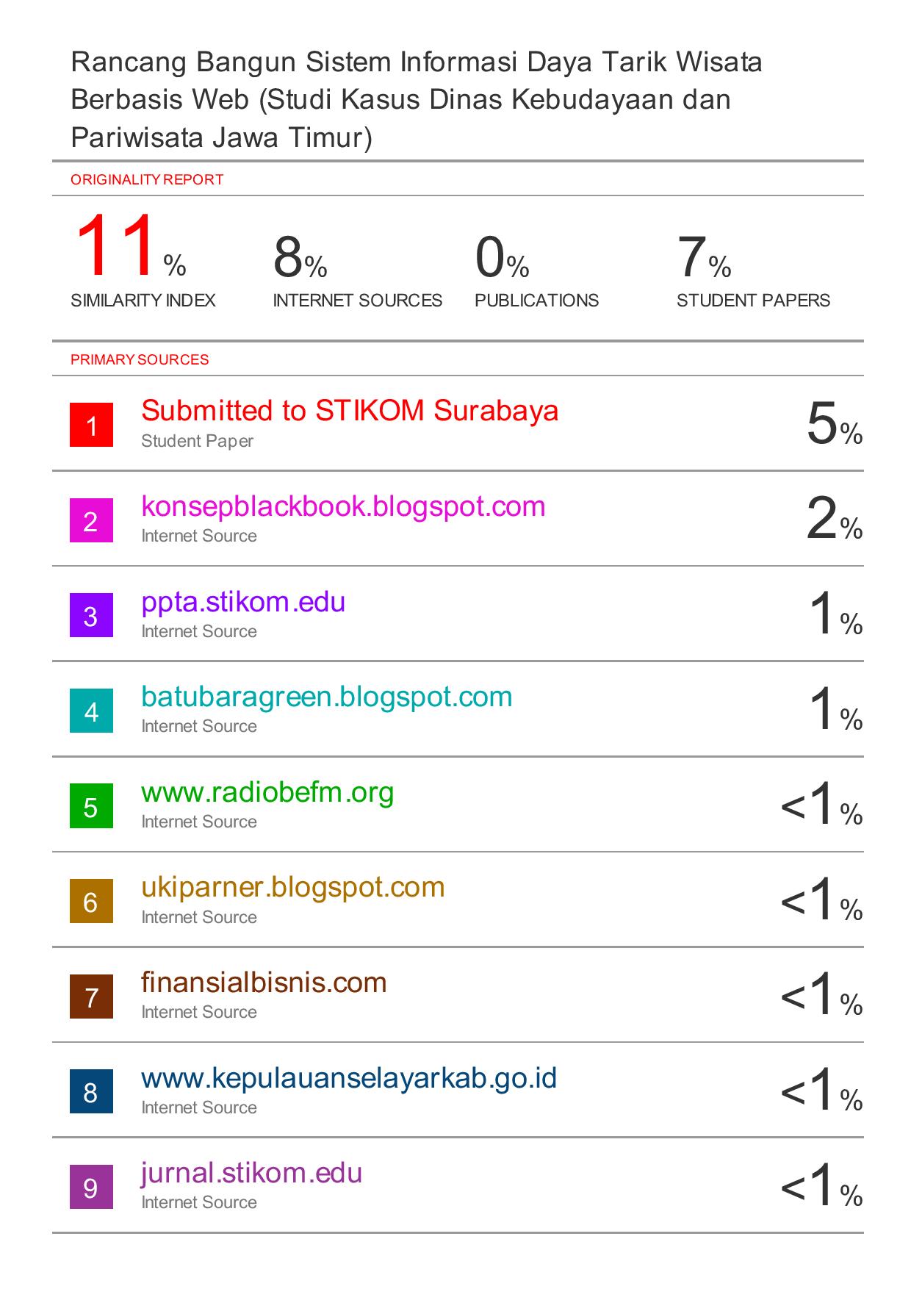Click the violet number 9 source badge
The width and height of the screenshot is (911, 1289).
pos(91,1187)
